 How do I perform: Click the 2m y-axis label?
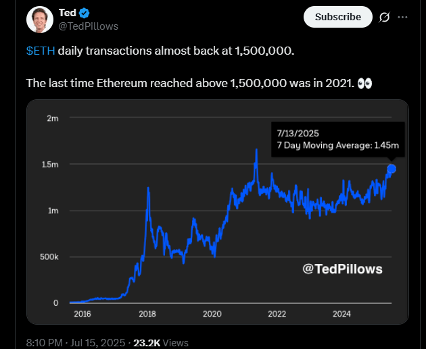pos(53,118)
